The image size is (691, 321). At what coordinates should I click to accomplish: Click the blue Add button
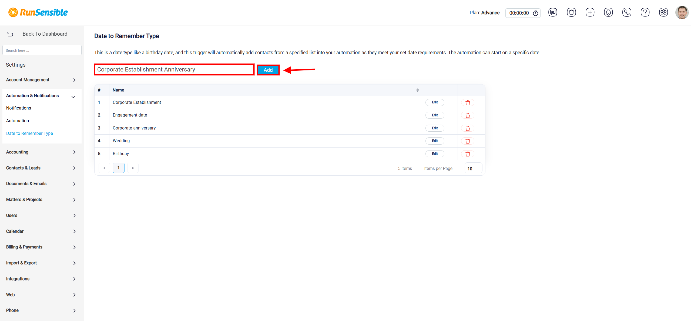268,70
